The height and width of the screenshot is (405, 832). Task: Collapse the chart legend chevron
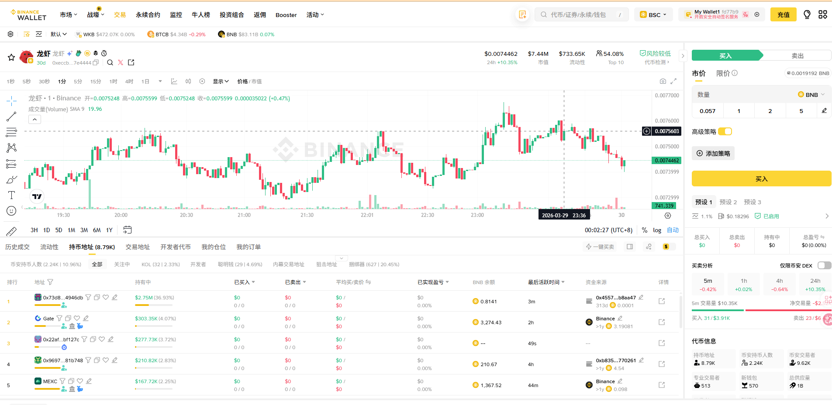(x=35, y=119)
